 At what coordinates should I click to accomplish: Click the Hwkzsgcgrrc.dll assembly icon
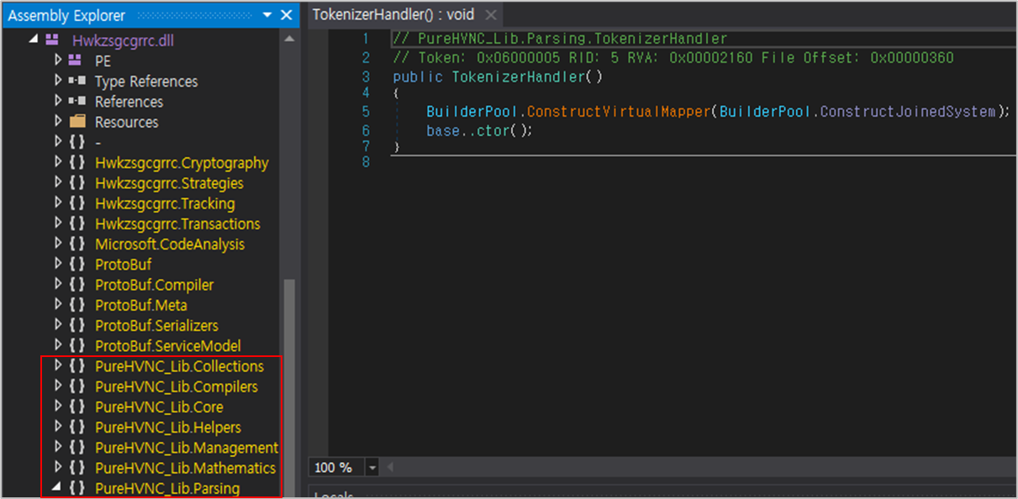pos(52,40)
